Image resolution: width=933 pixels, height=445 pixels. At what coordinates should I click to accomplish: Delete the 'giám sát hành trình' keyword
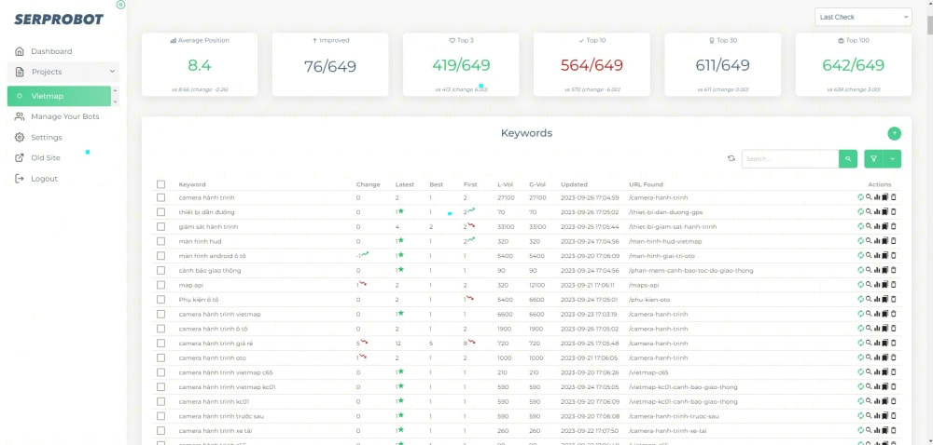tap(893, 226)
